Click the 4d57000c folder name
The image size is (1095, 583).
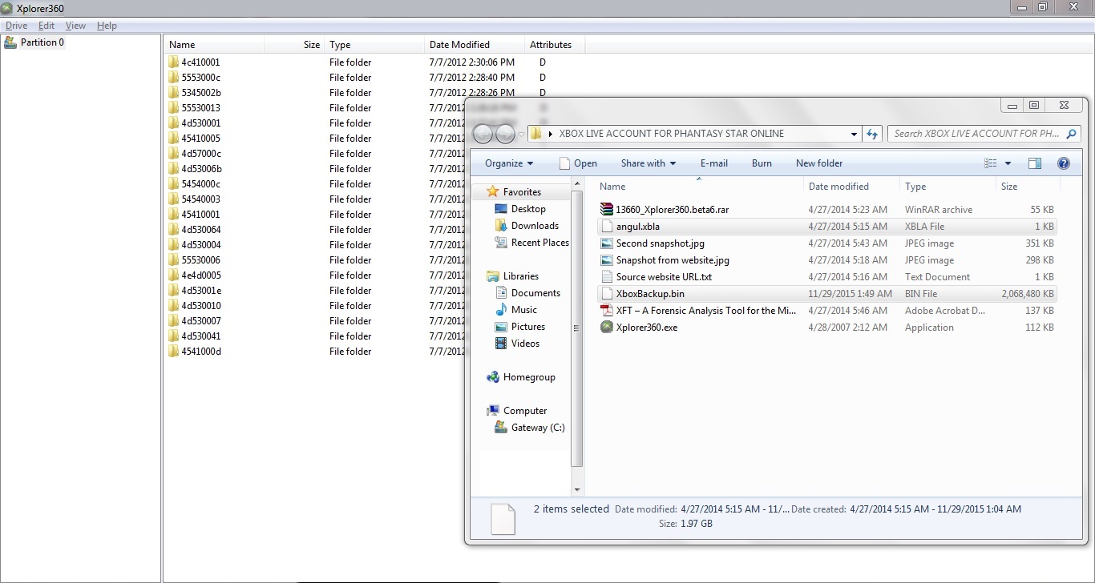201,153
